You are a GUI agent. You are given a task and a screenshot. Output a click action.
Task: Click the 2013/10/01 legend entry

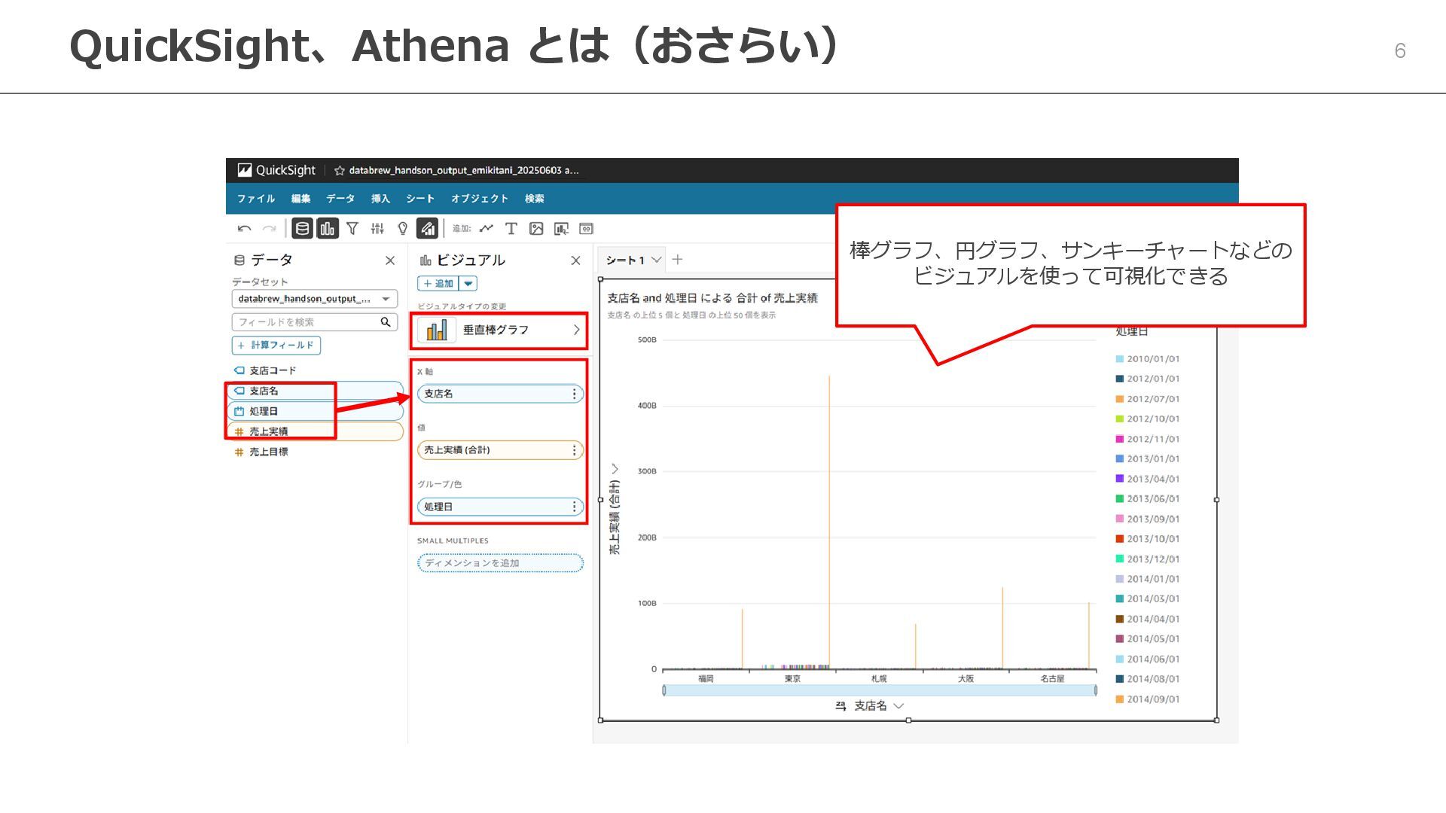pos(1148,539)
